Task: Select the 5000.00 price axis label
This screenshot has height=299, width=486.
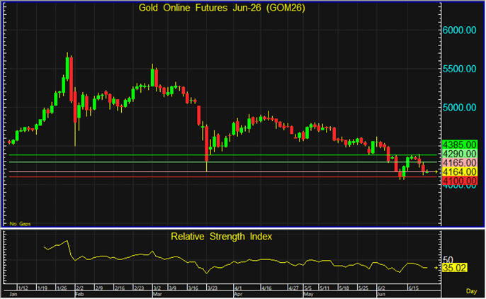Action: (459, 108)
